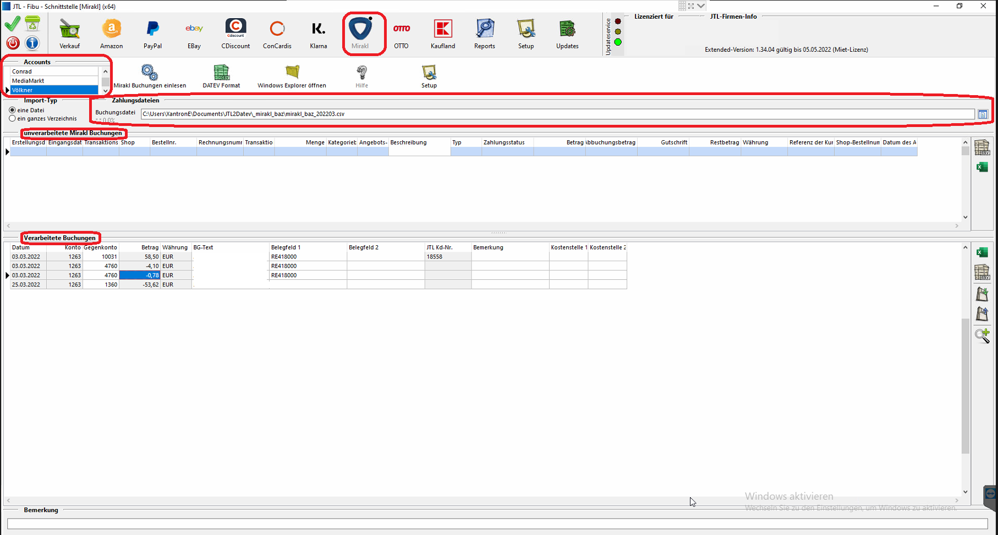Select 'eine Datei' import type
Viewport: 998px width, 535px height.
click(13, 111)
